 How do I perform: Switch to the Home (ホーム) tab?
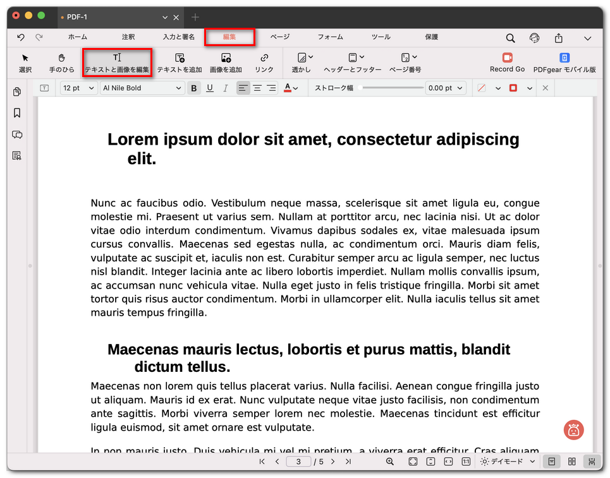click(78, 37)
